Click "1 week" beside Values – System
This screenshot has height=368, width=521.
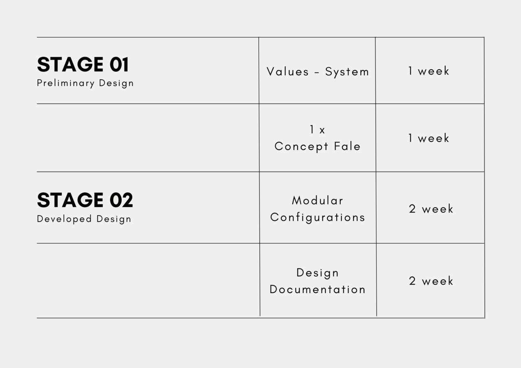(429, 71)
